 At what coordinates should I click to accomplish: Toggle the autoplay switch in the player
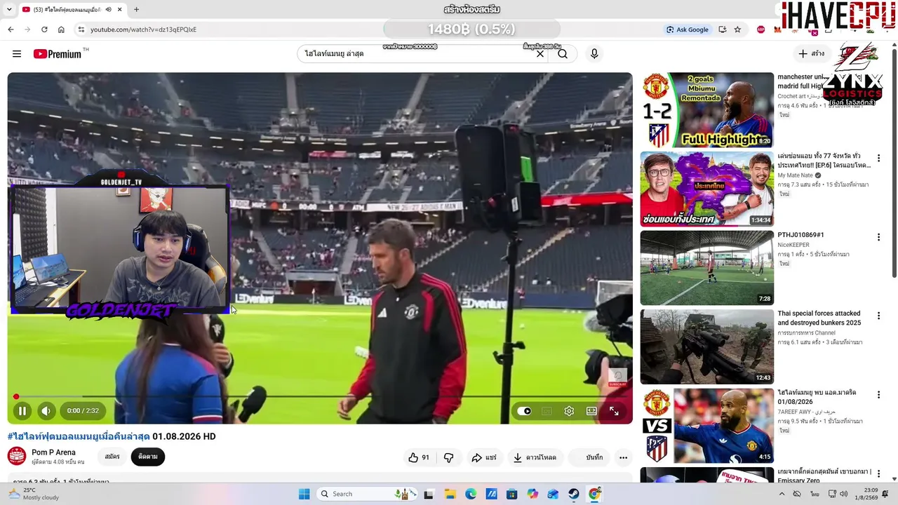(524, 411)
